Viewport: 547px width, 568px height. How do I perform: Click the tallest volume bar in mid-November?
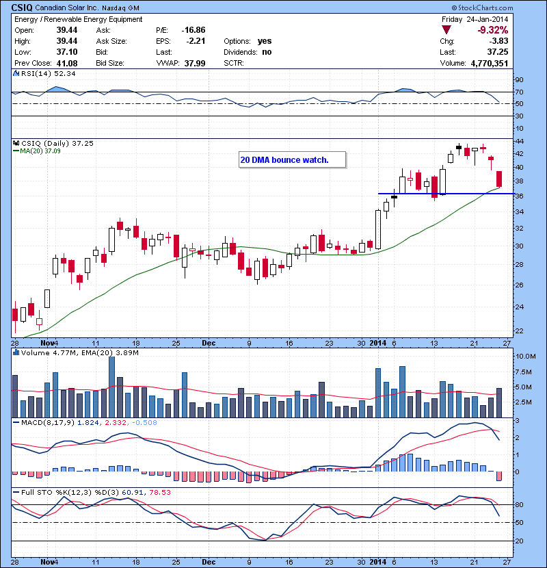pyautogui.click(x=112, y=387)
